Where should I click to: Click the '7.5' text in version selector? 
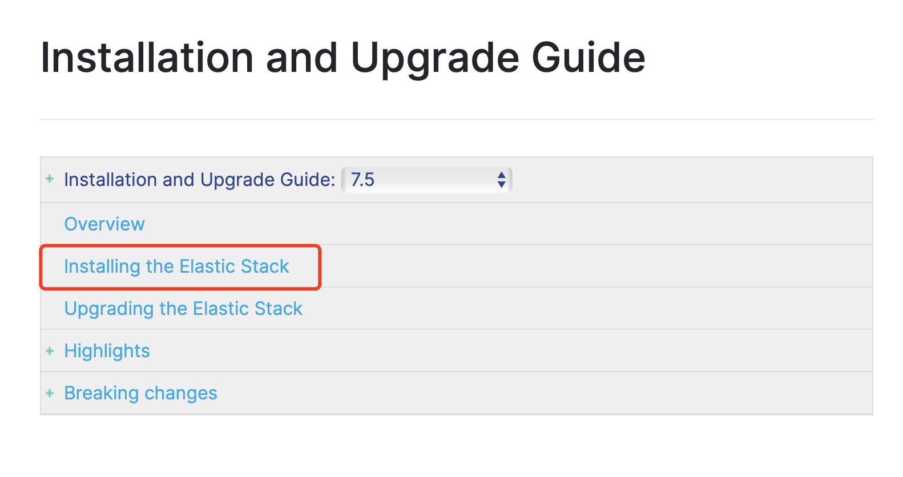click(362, 180)
